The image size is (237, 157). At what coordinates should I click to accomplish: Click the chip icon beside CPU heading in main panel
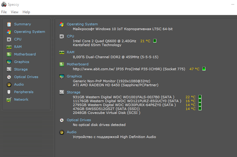(x=62, y=36)
